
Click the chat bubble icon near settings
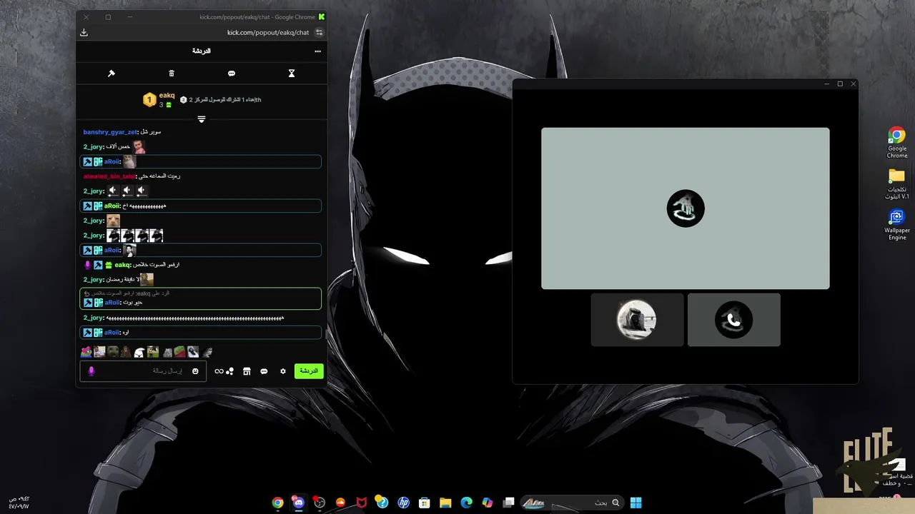point(264,371)
